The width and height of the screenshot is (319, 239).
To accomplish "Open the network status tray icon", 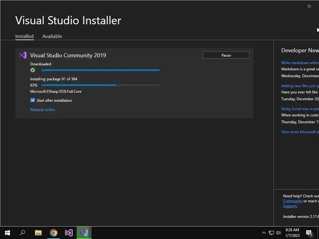I will point(271,233).
